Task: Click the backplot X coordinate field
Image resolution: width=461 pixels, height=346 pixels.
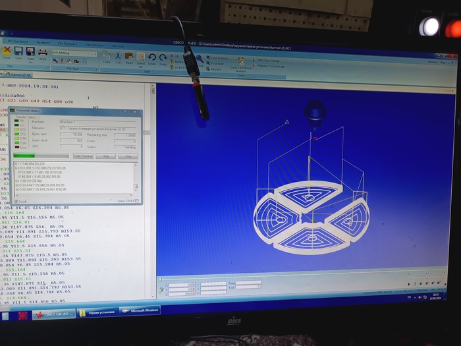Action: pyautogui.click(x=182, y=285)
